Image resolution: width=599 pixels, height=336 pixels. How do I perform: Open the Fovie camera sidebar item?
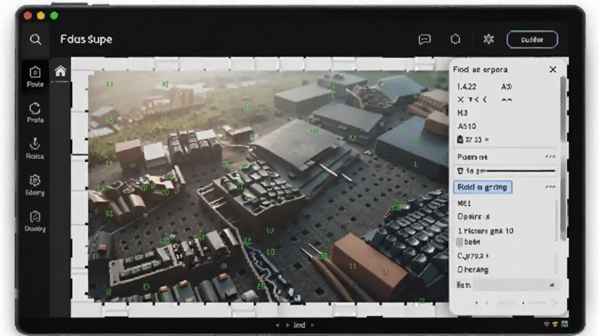[x=35, y=76]
